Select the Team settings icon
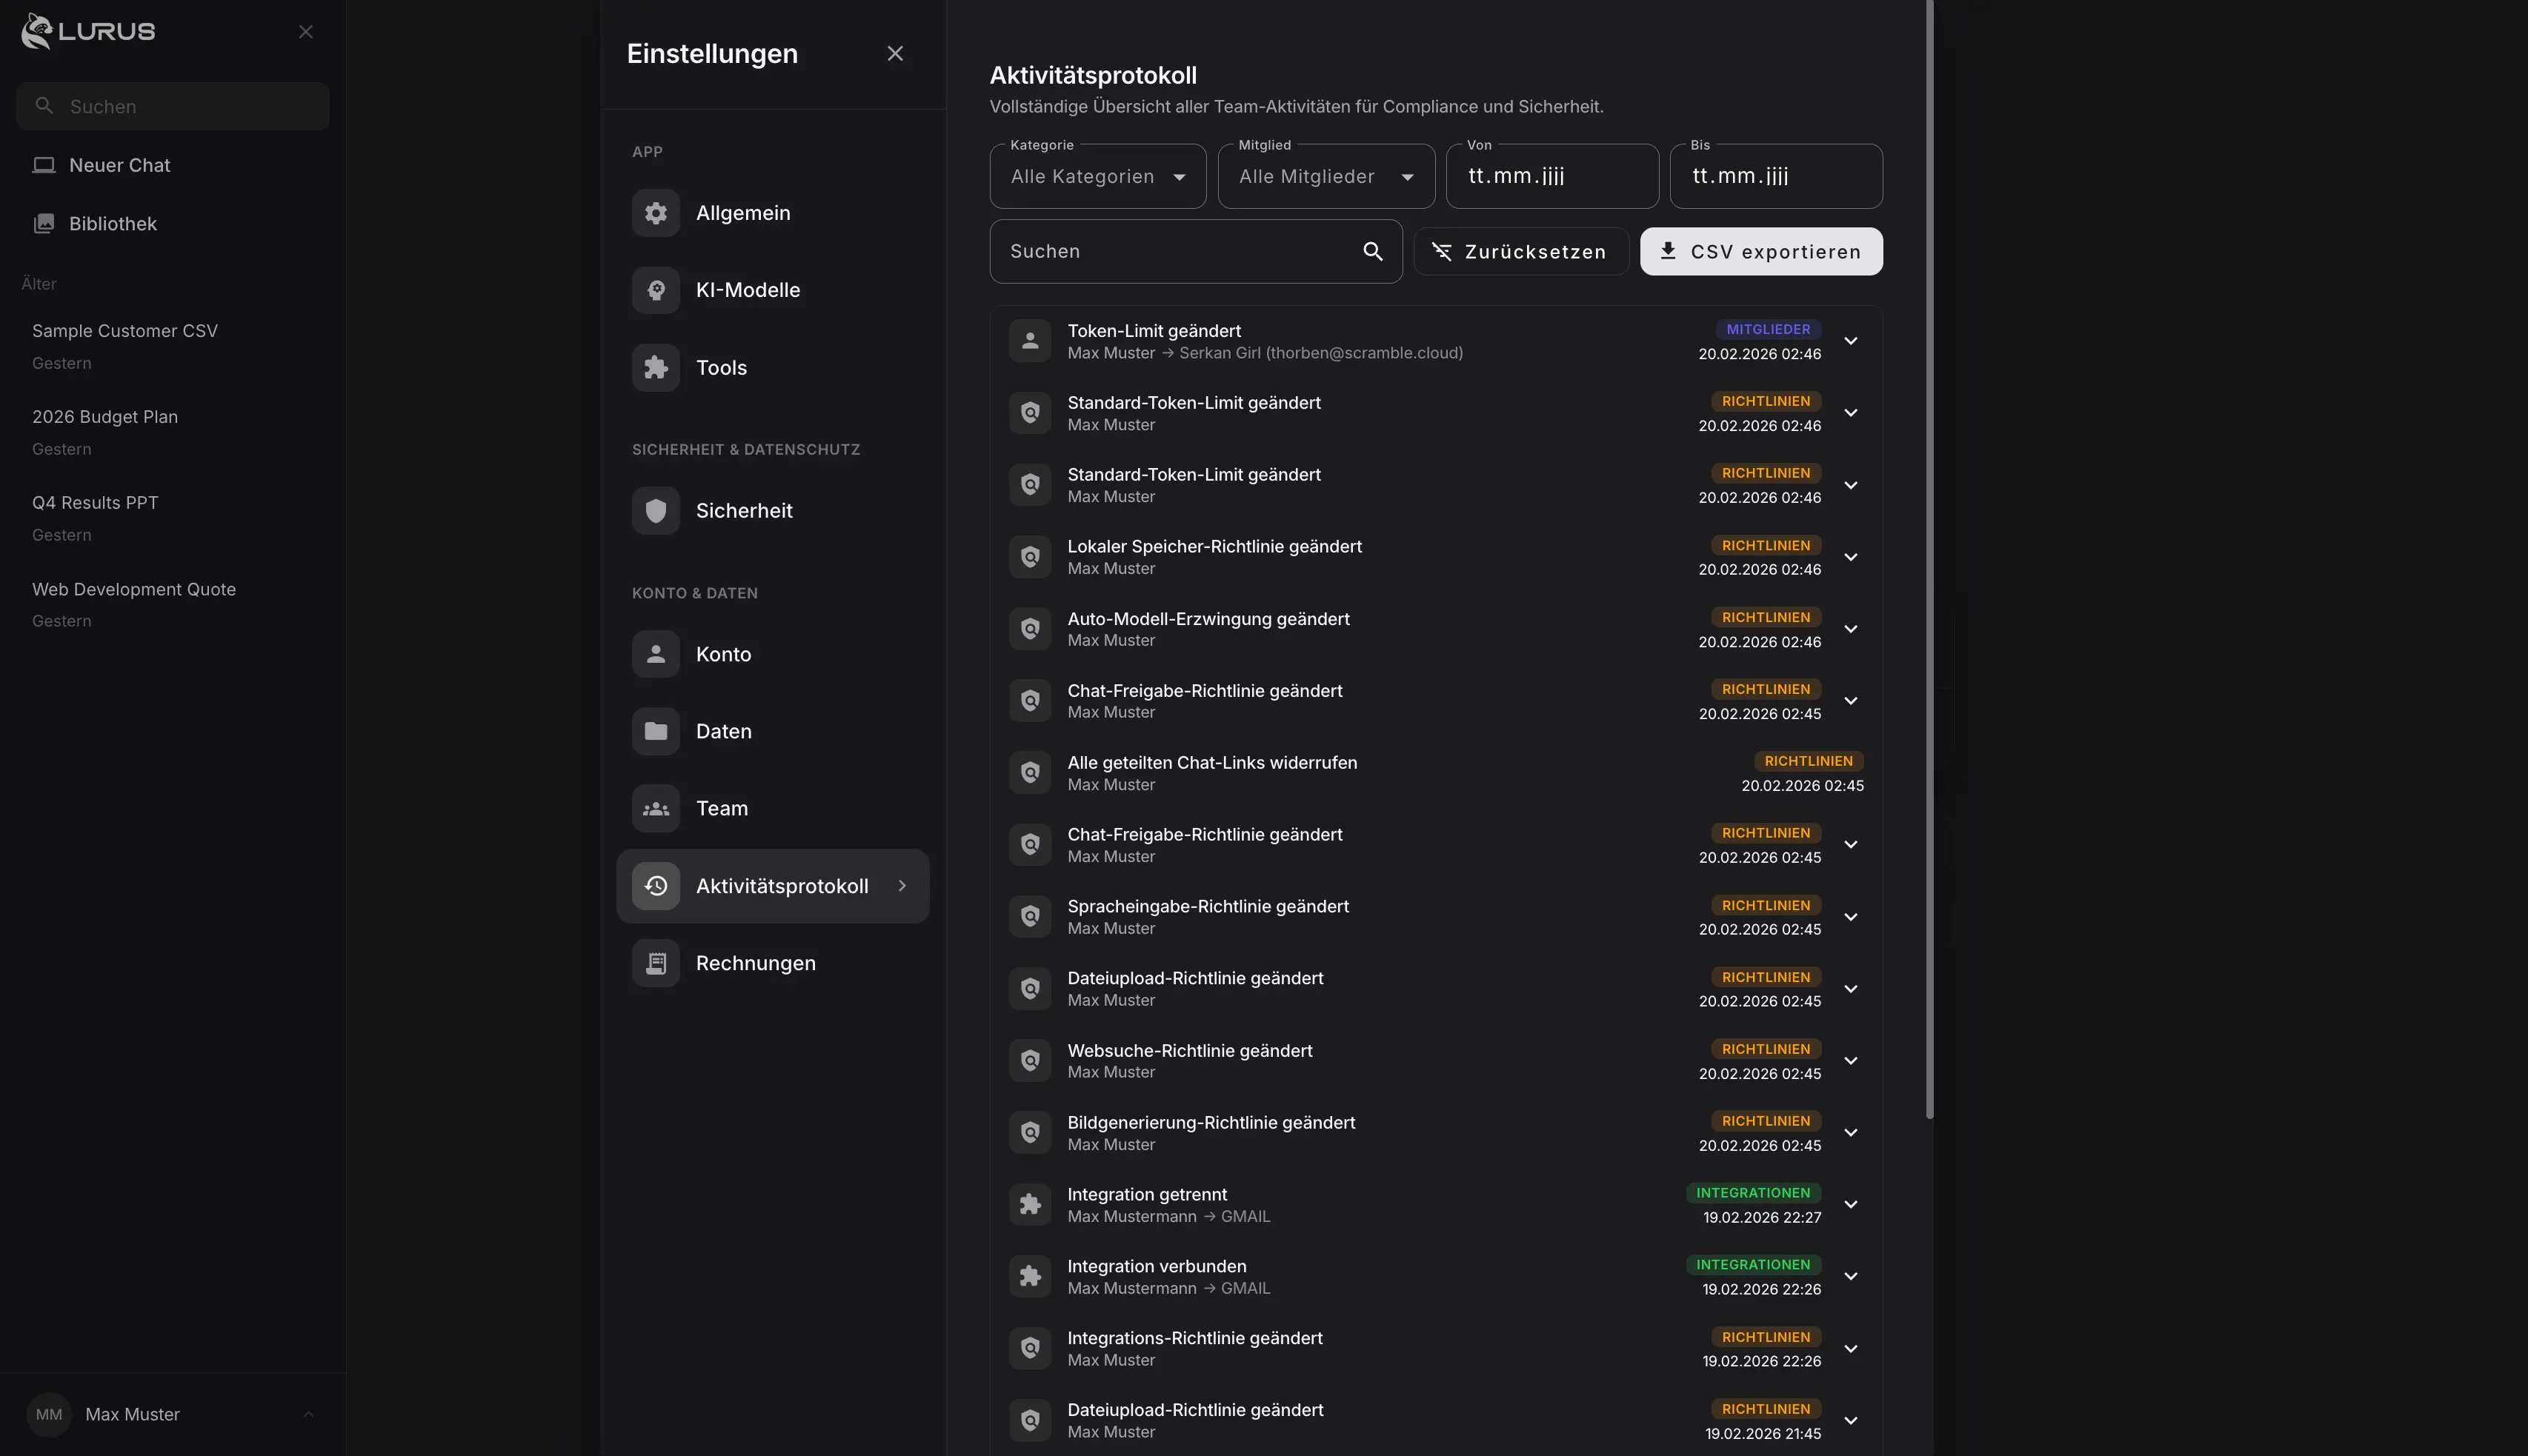The width and height of the screenshot is (2528, 1456). click(x=655, y=808)
